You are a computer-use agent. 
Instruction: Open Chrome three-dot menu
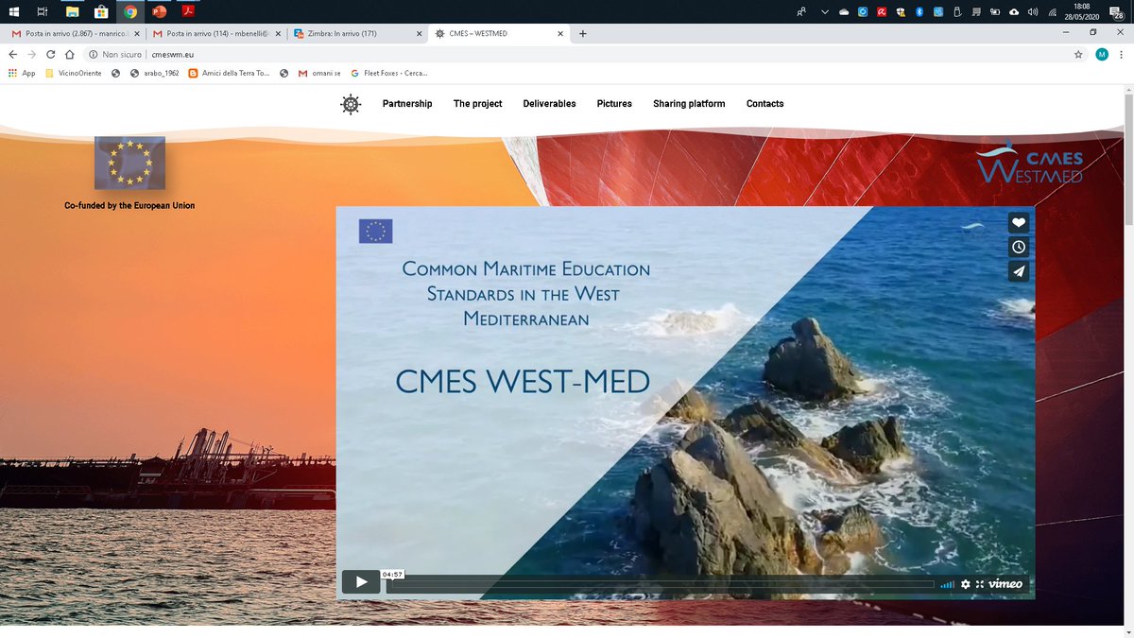tap(1121, 55)
